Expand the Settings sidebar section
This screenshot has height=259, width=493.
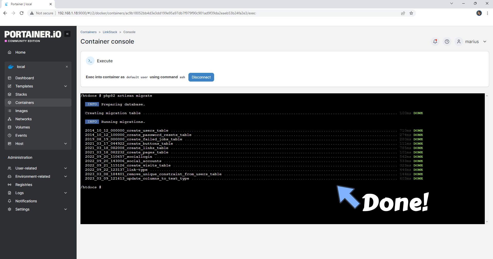pos(66,209)
